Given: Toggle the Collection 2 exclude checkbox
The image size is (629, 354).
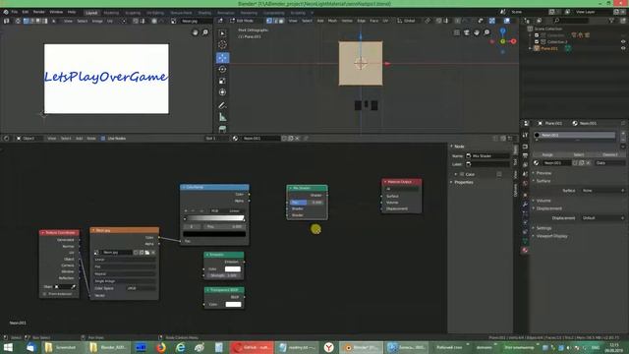Looking at the screenshot, I should (x=537, y=41).
